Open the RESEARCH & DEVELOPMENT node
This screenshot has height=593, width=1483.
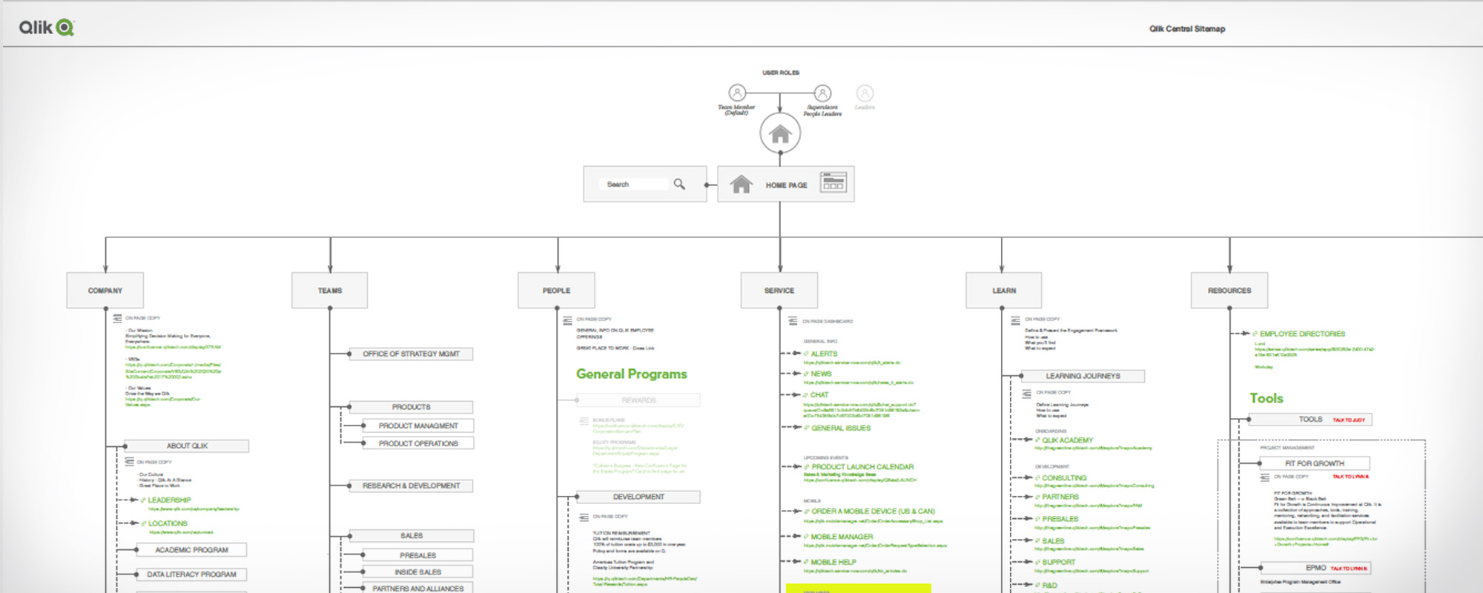pyautogui.click(x=411, y=486)
